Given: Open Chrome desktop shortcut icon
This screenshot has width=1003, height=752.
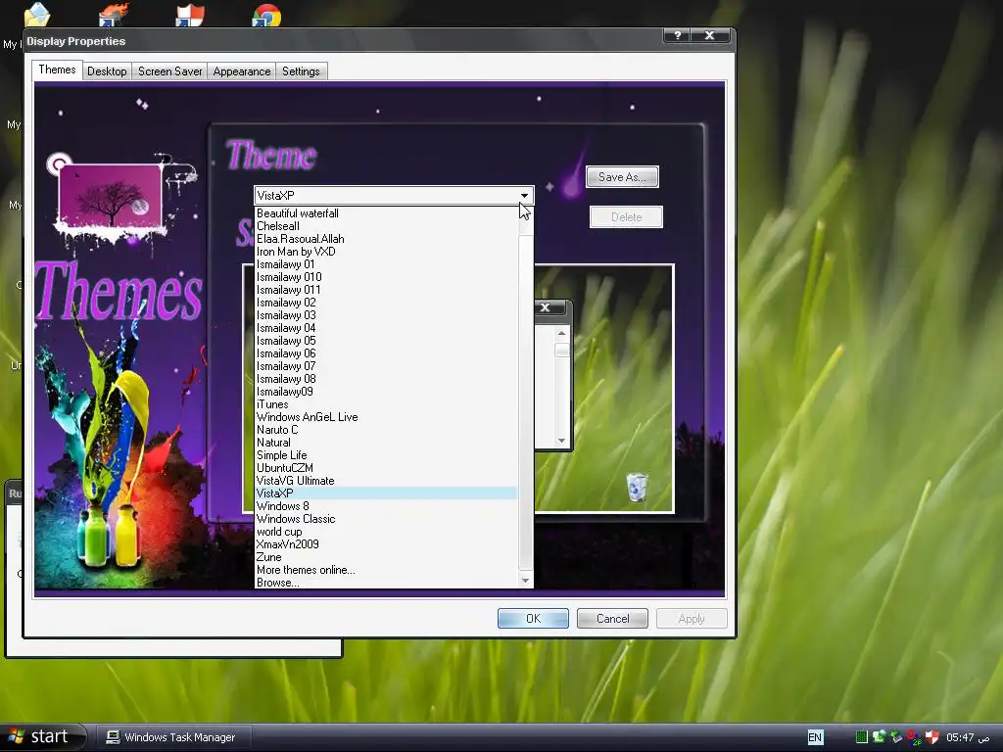Looking at the screenshot, I should point(266,16).
